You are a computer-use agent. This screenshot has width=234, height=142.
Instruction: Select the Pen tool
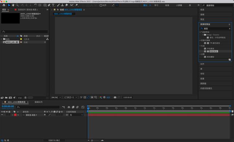(x=49, y=5)
